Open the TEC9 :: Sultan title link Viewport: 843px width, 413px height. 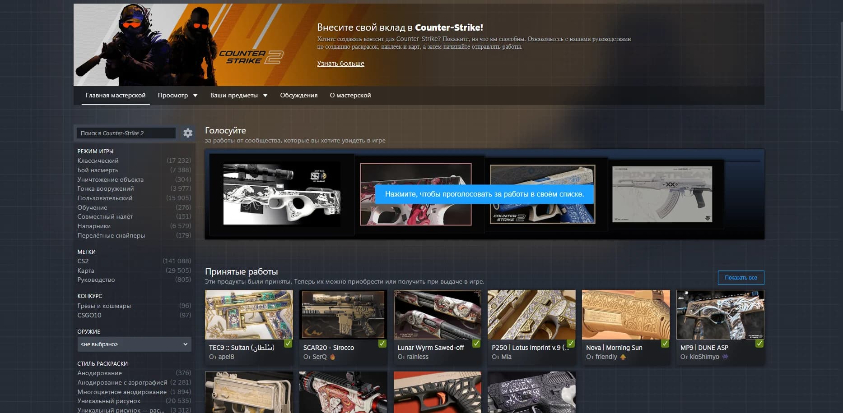242,348
